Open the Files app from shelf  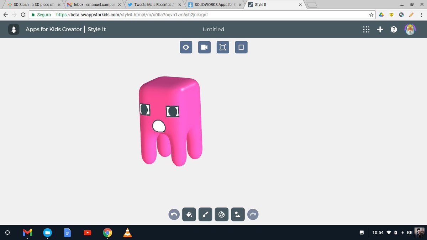(x=47, y=233)
